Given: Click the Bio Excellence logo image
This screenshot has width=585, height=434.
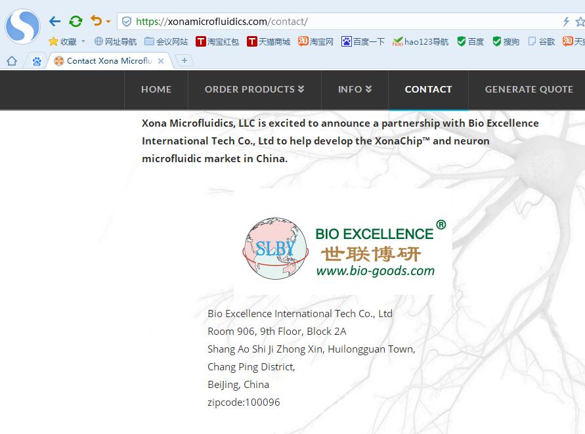Looking at the screenshot, I should pos(343,248).
